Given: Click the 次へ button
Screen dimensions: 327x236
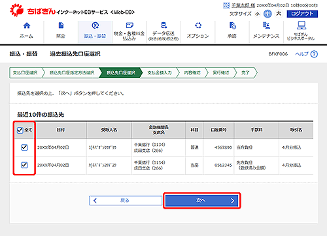Looking at the screenshot, I should click(202, 201).
